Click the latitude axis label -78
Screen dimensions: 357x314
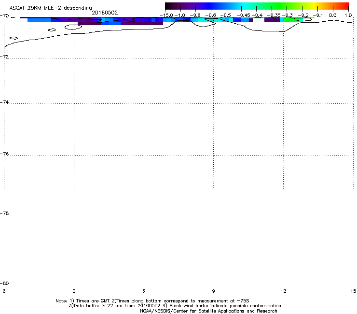point(4,213)
